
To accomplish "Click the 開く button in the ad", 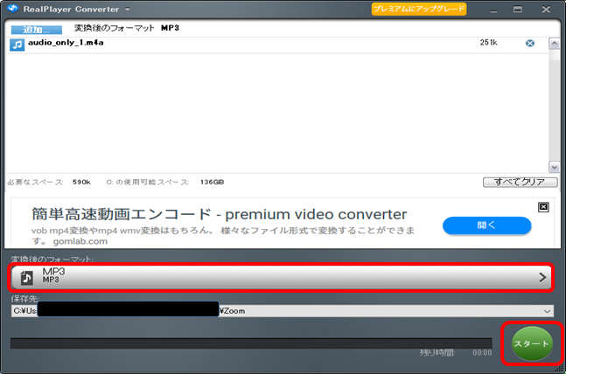I will pyautogui.click(x=486, y=225).
